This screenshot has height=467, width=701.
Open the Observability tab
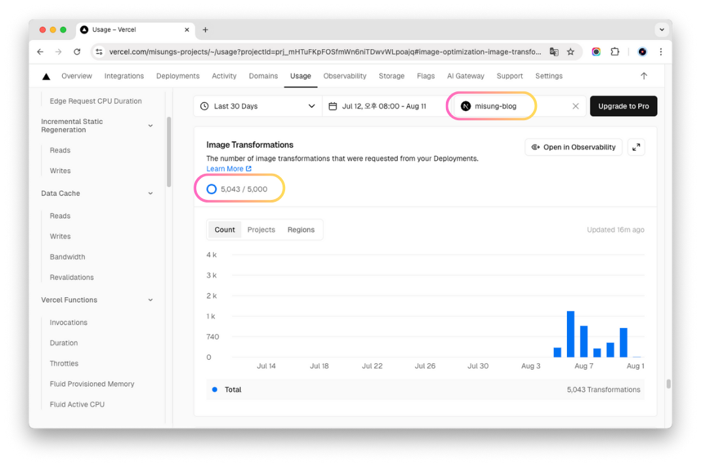[x=345, y=76]
